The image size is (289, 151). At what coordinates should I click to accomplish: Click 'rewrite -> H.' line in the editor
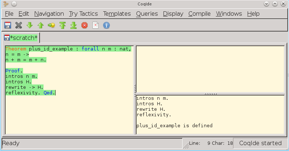pyautogui.click(x=25, y=87)
